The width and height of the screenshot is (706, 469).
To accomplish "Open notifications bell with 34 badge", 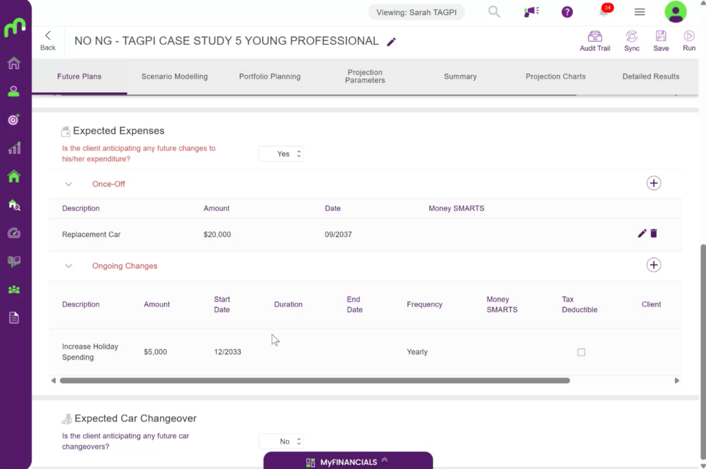I will point(604,11).
